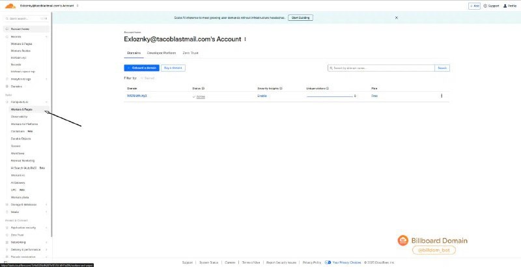Toggle the Starred filter
This screenshot has width=521, height=267.
148,78
